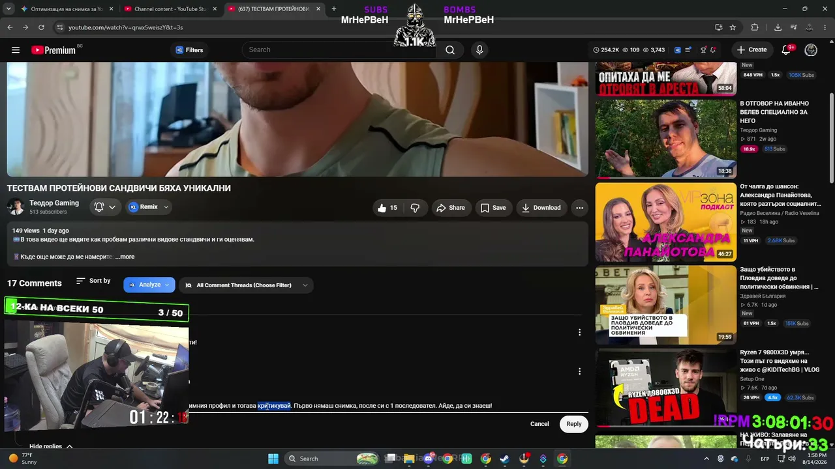Expand the description with ...more
The image size is (835, 469).
click(125, 257)
